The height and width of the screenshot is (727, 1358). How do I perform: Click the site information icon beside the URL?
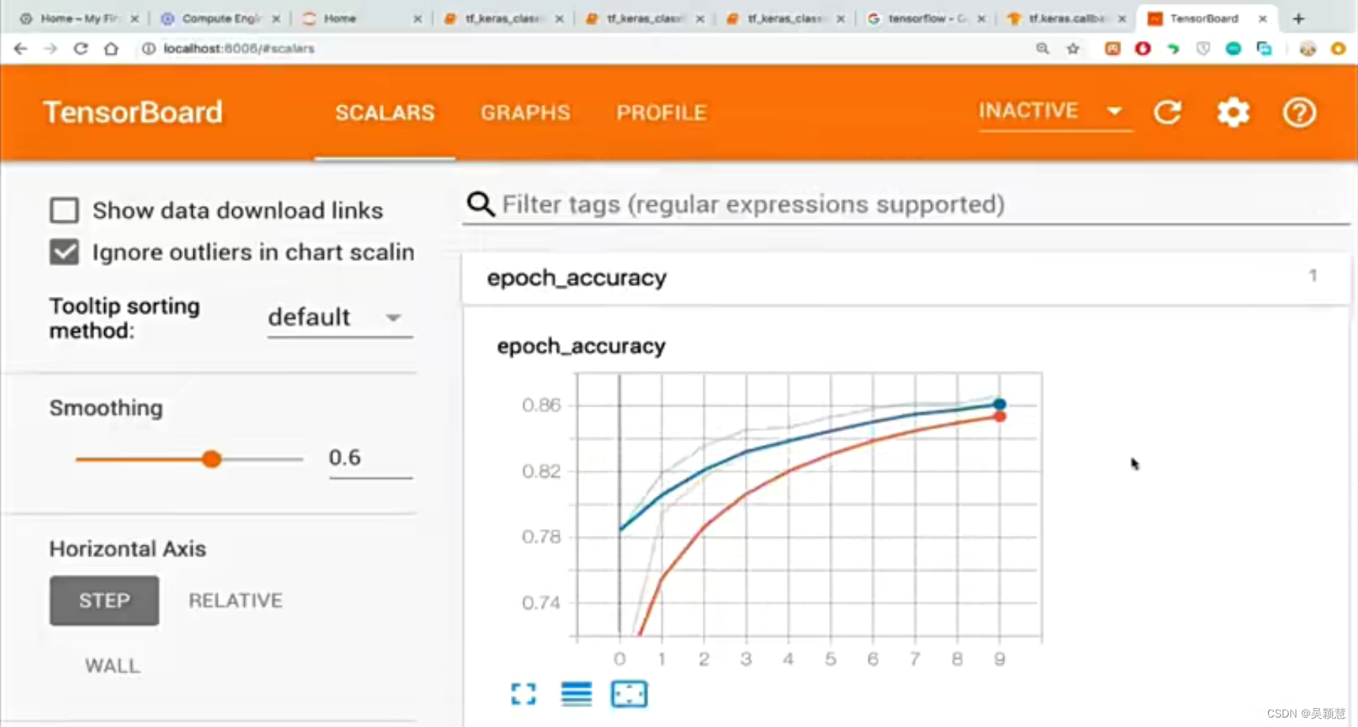tap(148, 49)
